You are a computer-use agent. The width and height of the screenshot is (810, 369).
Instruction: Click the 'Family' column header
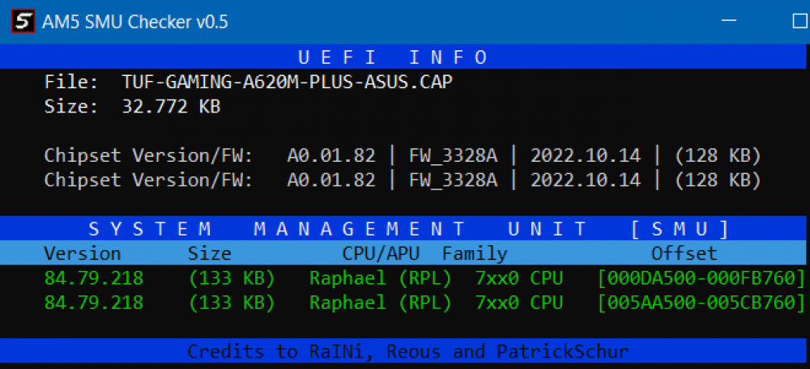[x=475, y=253]
